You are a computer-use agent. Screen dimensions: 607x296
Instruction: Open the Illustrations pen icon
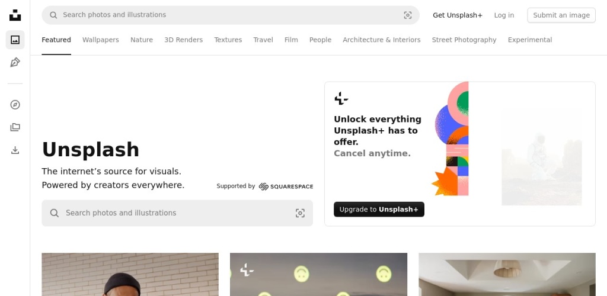pyautogui.click(x=15, y=62)
